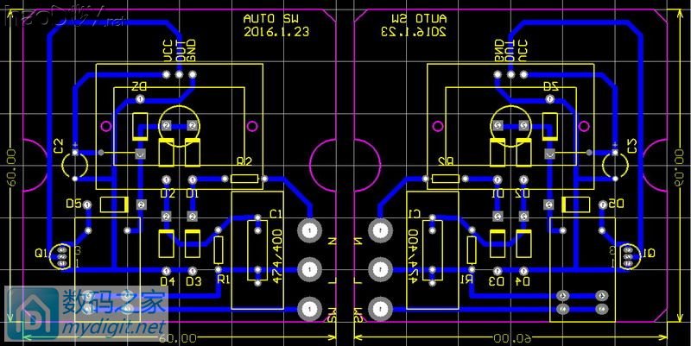Viewport: 691px width, 346px height.
Task: Select the SW terminal pad on left board
Action: [308, 307]
